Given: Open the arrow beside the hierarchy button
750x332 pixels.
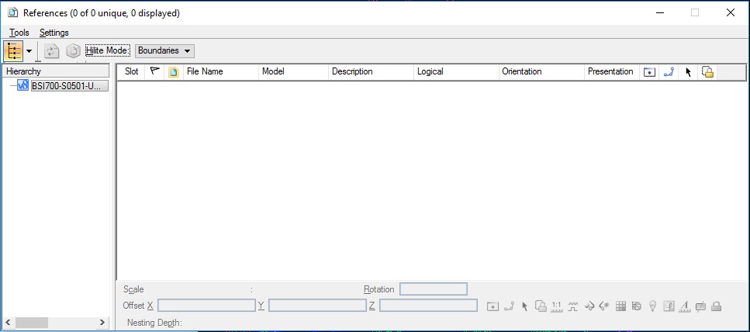Looking at the screenshot, I should 29,50.
